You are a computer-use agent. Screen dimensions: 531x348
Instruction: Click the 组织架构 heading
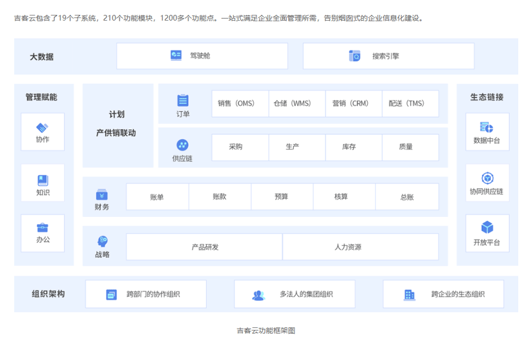pyautogui.click(x=48, y=294)
